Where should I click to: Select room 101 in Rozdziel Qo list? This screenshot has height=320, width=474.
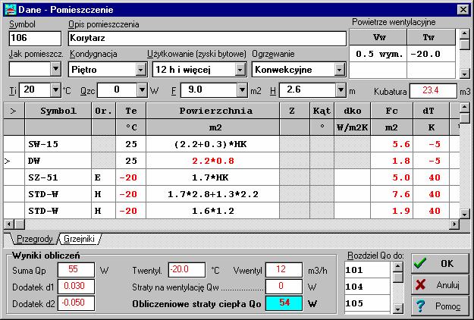(367, 270)
